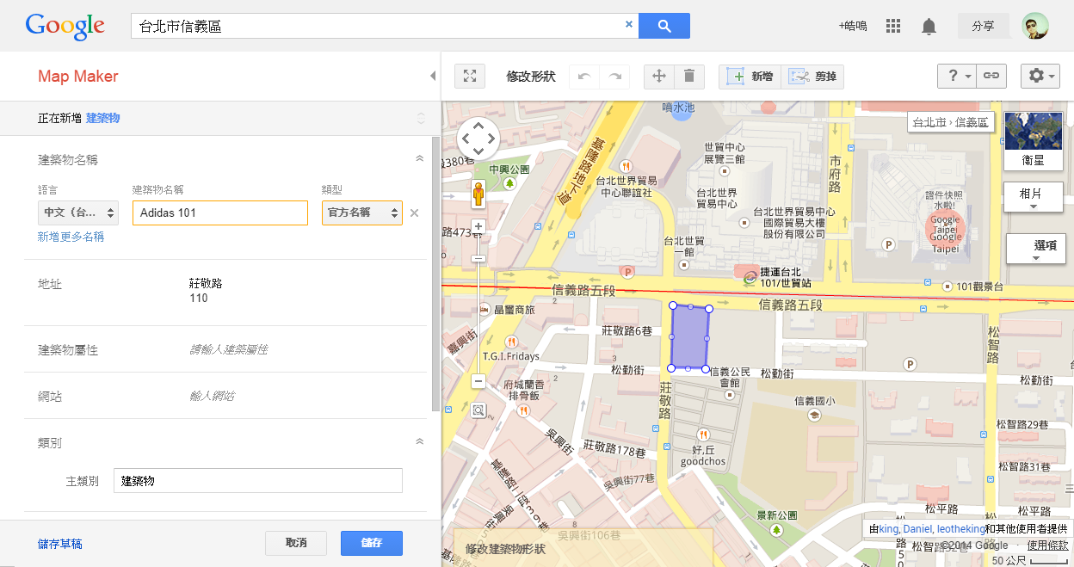Click the search magnifier button
Viewport: 1074px width, 567px height.
point(664,26)
